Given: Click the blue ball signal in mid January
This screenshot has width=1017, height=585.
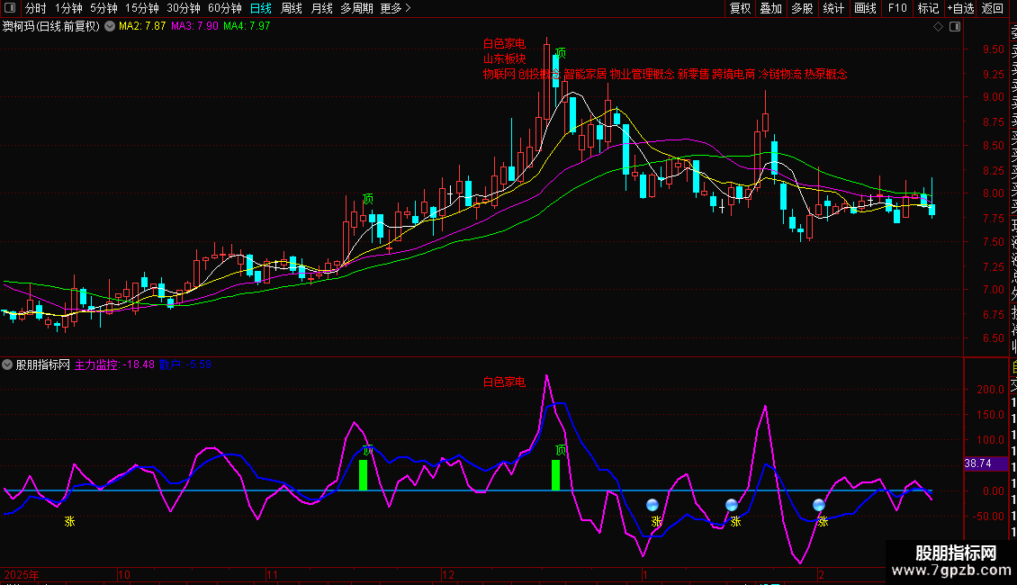Looking at the screenshot, I should click(732, 505).
